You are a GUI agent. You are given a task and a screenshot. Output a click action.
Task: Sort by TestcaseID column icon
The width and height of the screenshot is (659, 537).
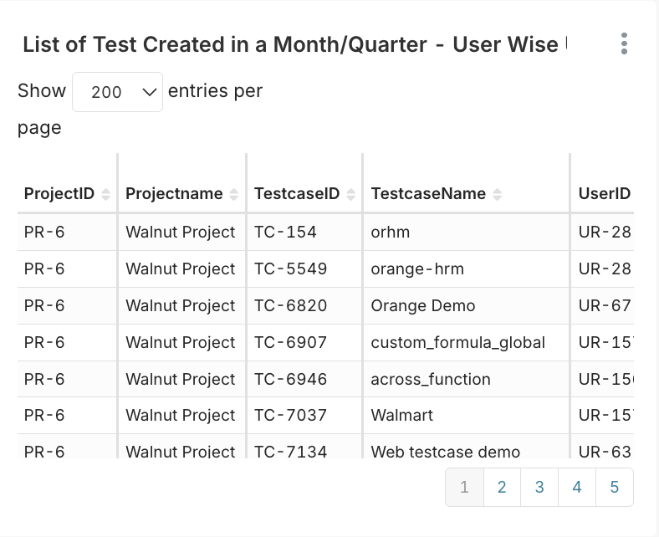[351, 194]
